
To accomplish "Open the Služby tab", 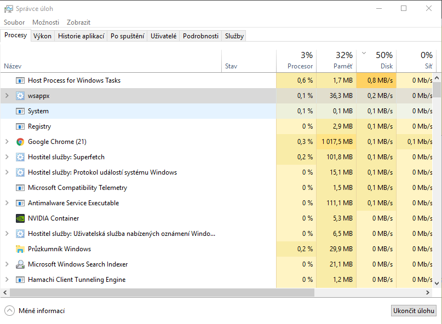I will tap(234, 36).
